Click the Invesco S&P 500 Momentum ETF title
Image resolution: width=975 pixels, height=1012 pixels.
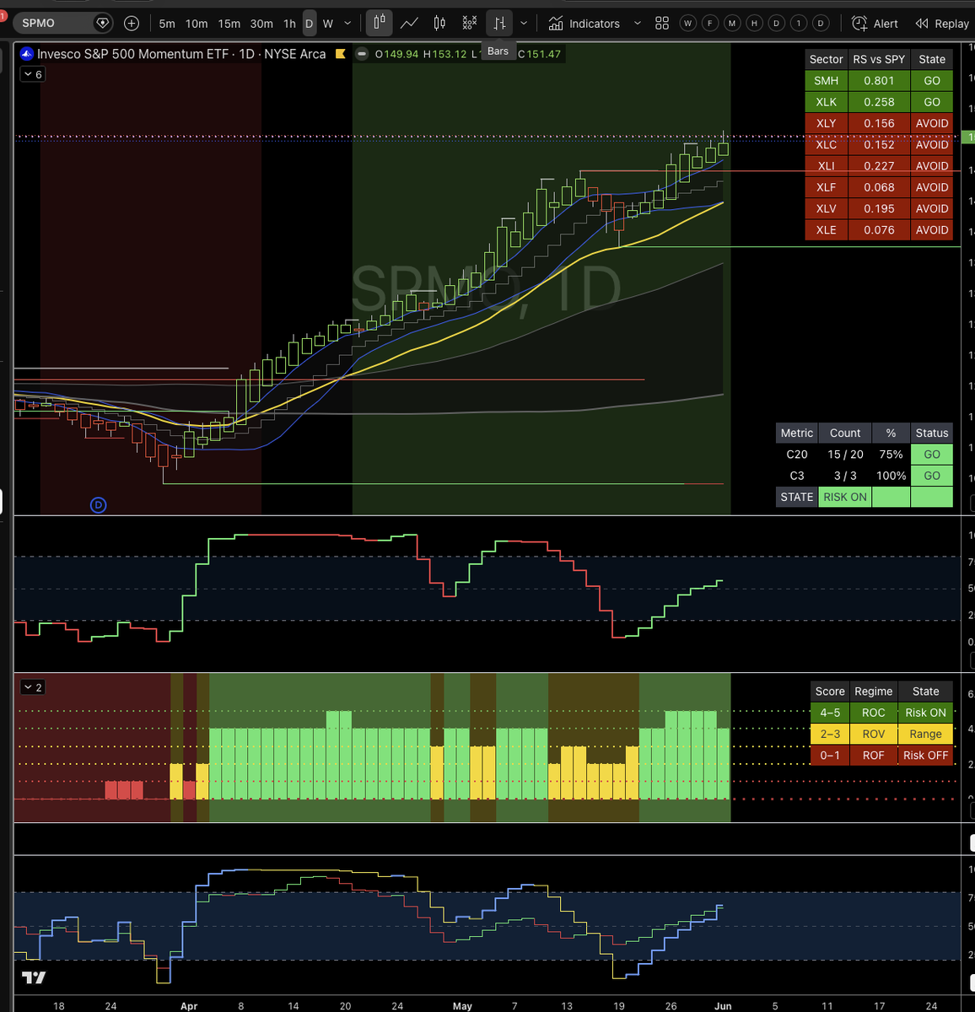[133, 54]
